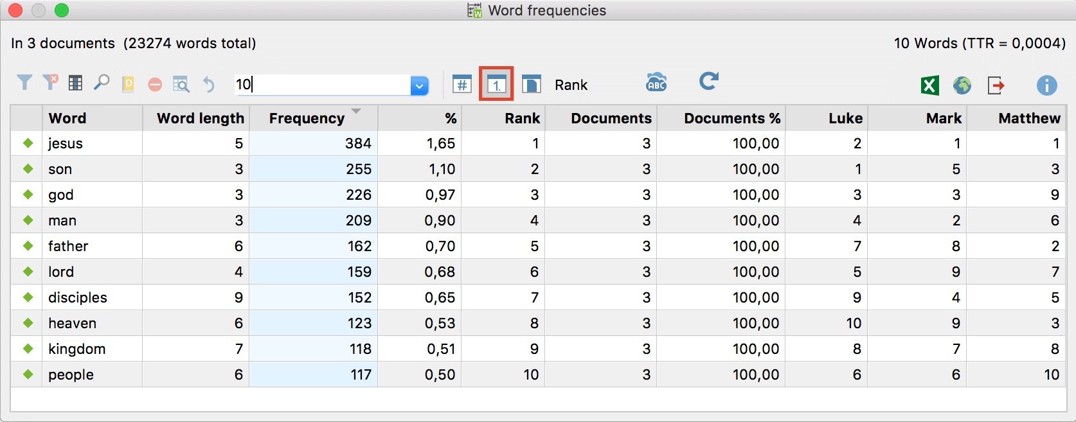The height and width of the screenshot is (422, 1076).
Task: Click the green window zoom button
Action: coord(62,10)
